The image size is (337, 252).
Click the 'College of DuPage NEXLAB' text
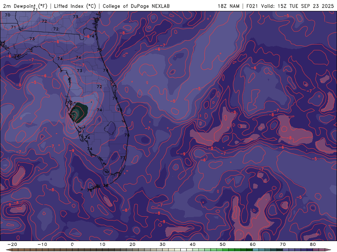(136, 6)
